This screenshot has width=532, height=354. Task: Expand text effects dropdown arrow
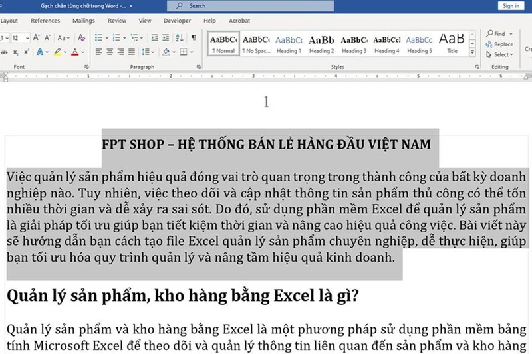(x=47, y=52)
